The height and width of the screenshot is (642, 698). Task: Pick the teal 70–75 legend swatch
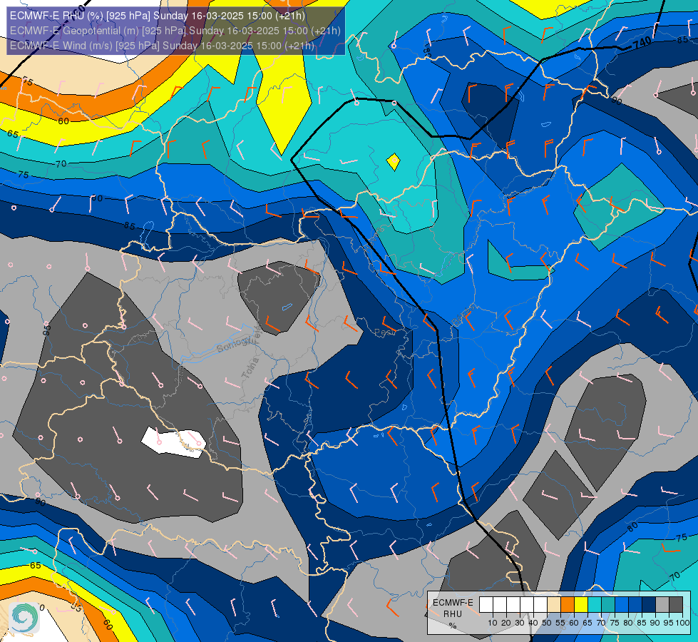coord(609,605)
